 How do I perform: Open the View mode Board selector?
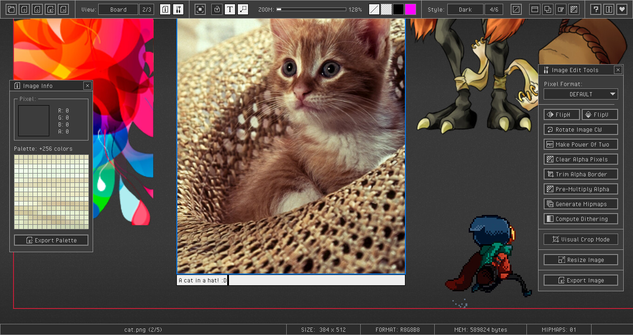pyautogui.click(x=118, y=9)
